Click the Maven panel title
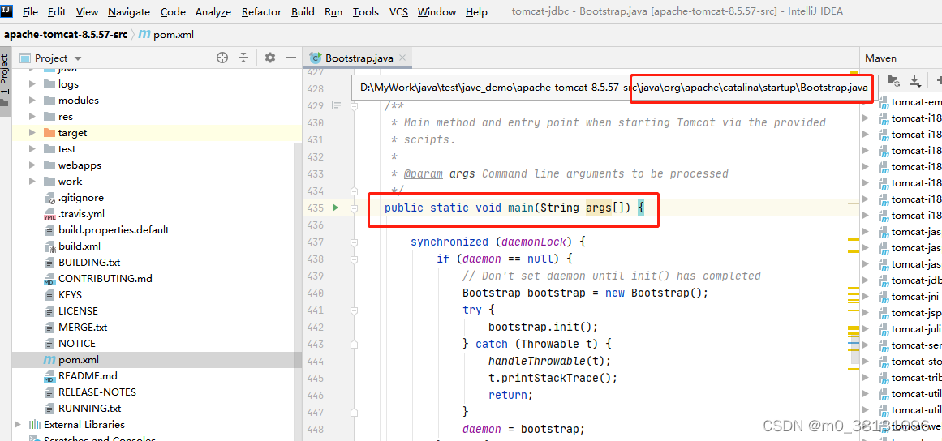Image resolution: width=942 pixels, height=441 pixels. tap(880, 58)
